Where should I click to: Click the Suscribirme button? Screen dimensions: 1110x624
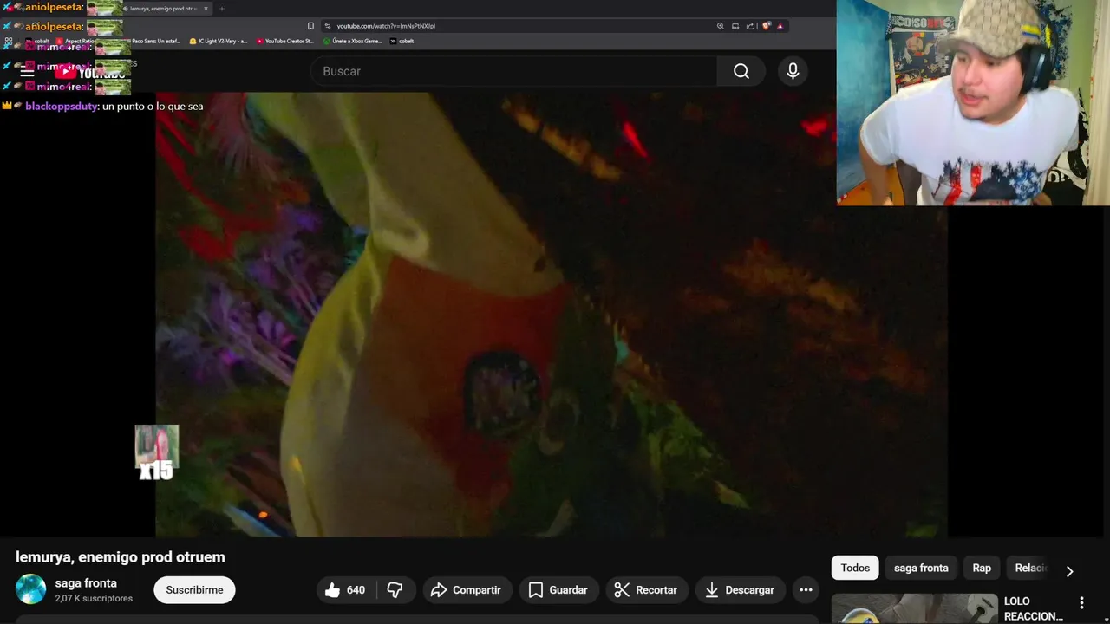point(194,590)
